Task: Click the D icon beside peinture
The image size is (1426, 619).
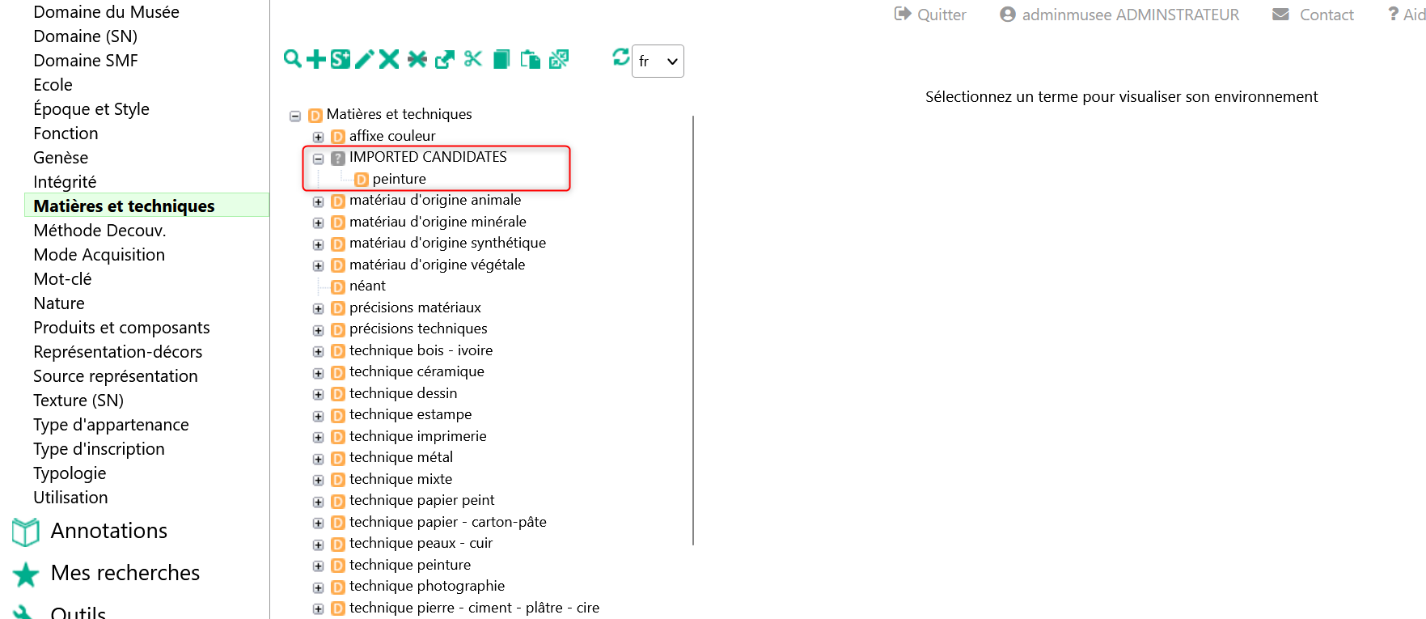Action: (x=362, y=180)
